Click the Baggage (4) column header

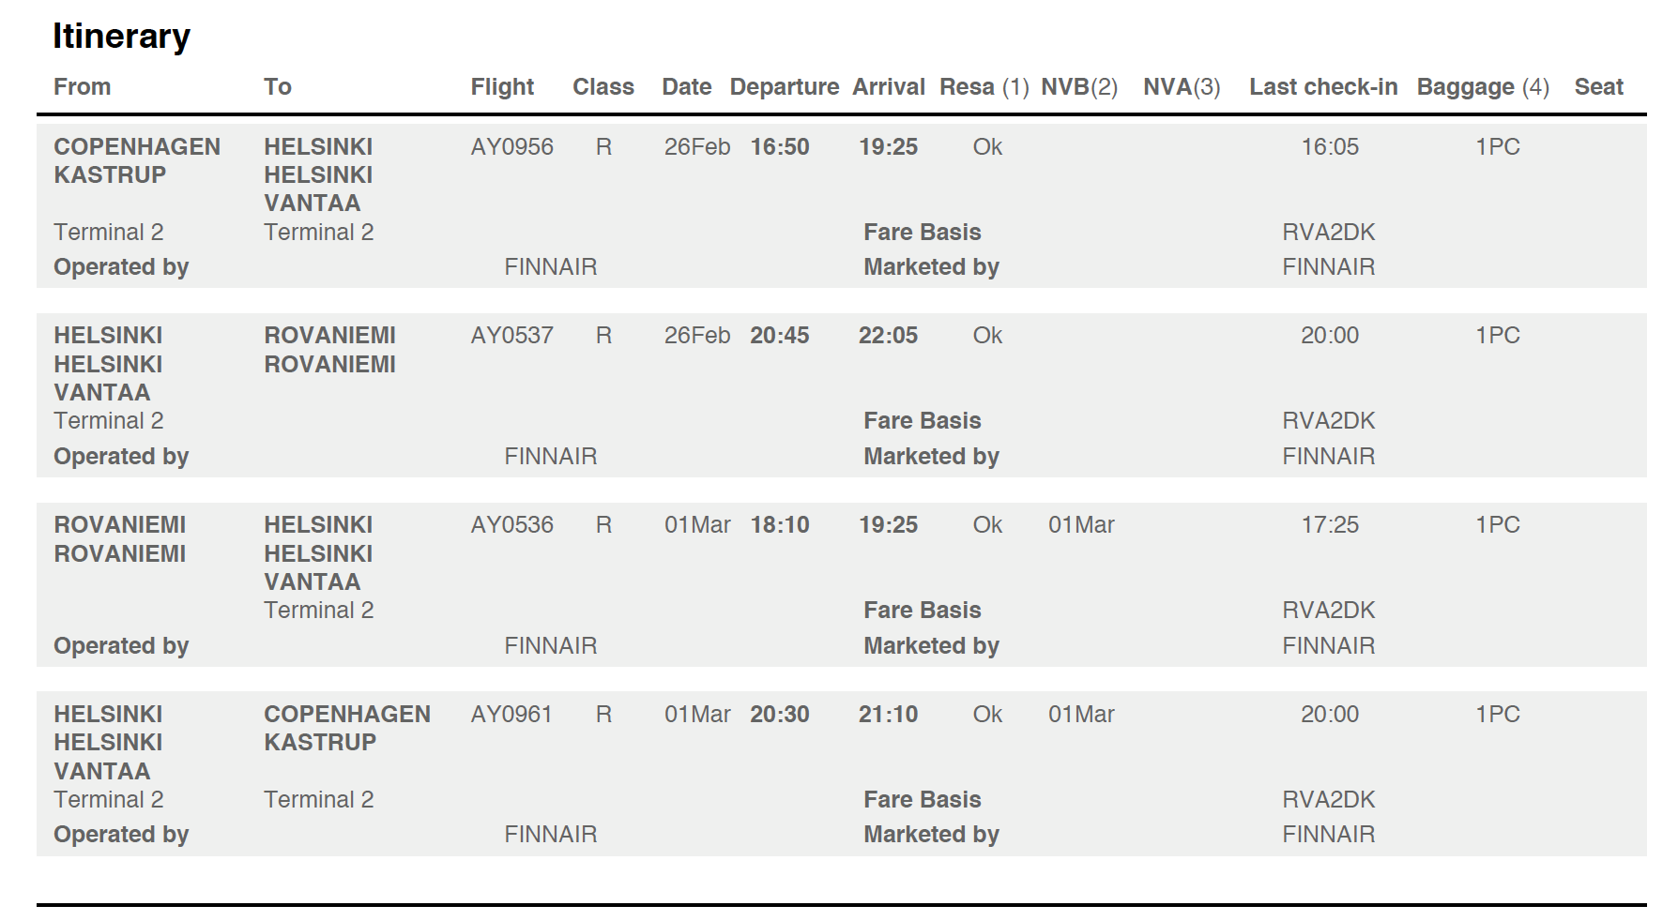pos(1483,87)
